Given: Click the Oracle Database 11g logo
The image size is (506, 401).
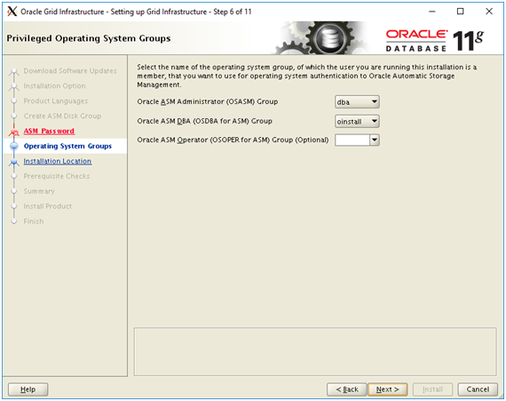Looking at the screenshot, I should coord(434,40).
